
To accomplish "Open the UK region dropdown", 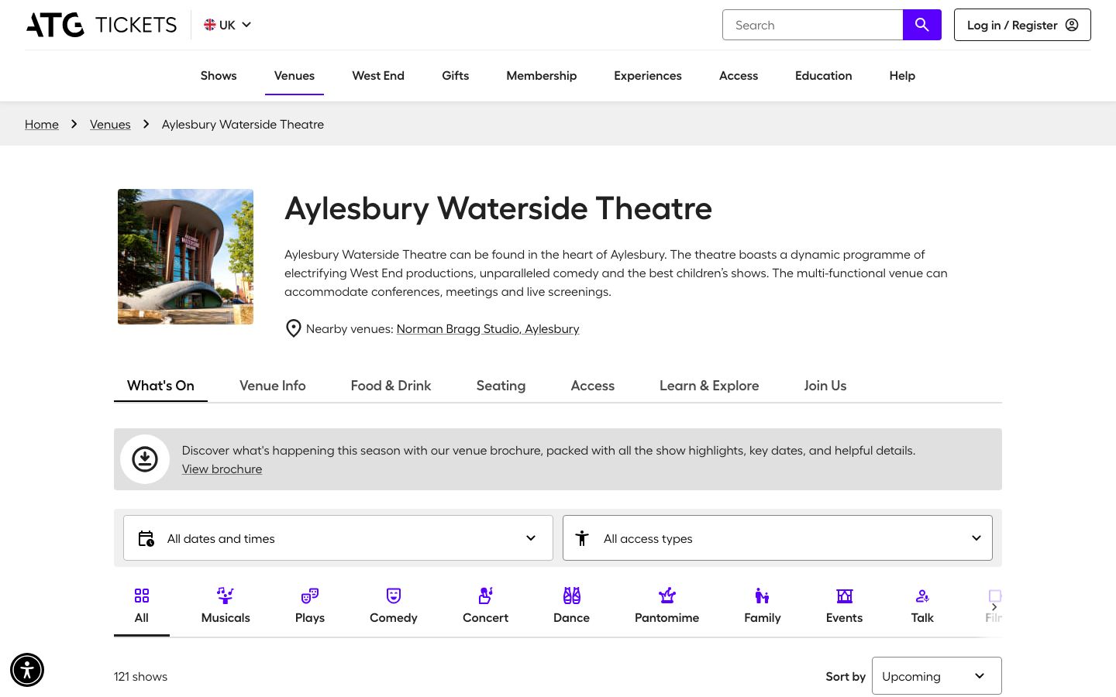I will point(228,25).
